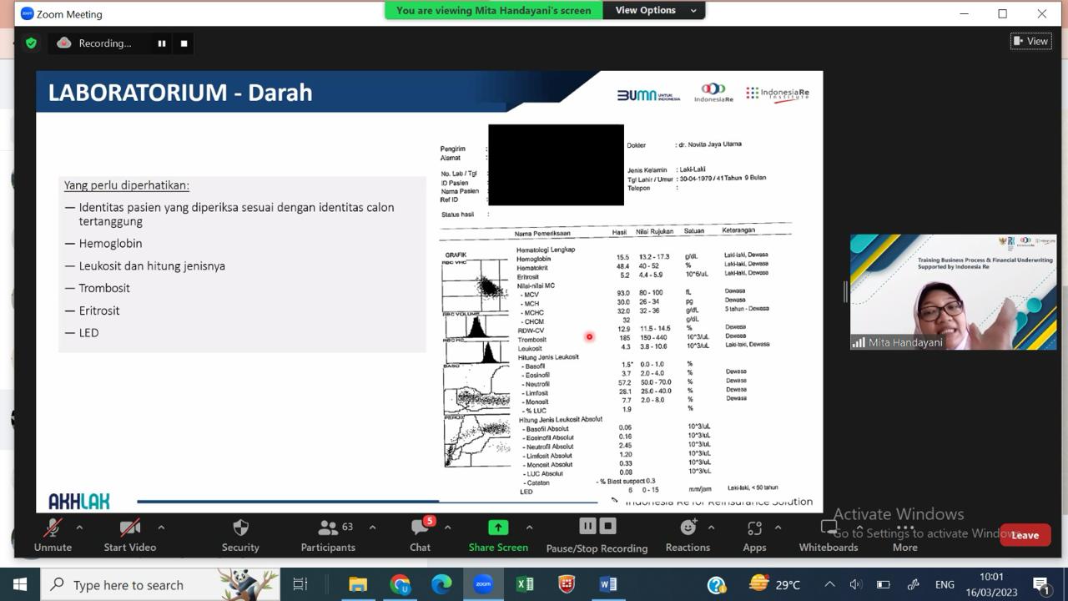Open weather widget showing 29°C

click(775, 584)
